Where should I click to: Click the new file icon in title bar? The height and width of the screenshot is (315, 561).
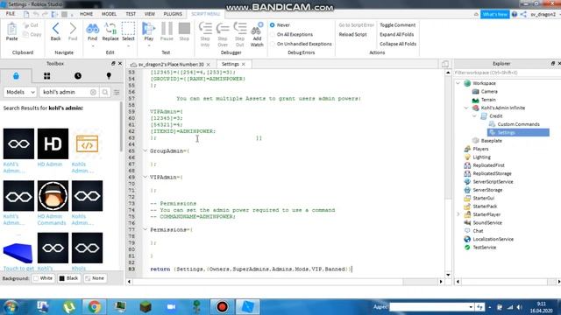tap(26, 14)
